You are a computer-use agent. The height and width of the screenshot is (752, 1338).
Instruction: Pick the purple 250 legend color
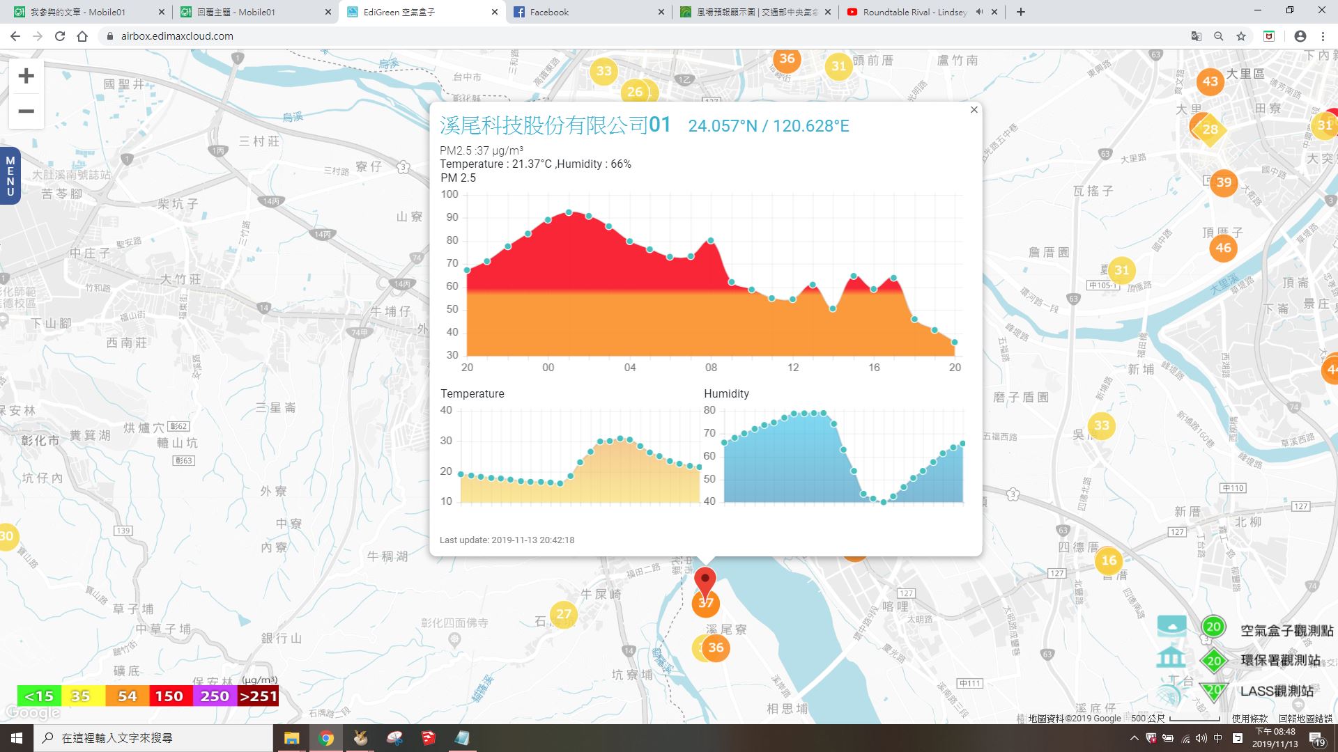(215, 696)
